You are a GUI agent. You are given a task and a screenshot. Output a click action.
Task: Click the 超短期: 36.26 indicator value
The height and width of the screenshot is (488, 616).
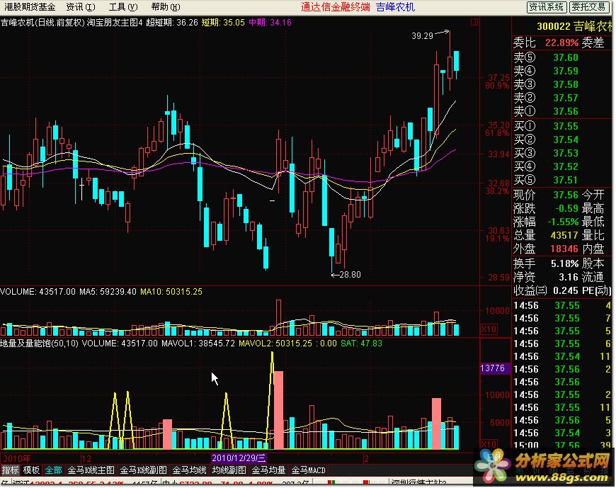pyautogui.click(x=172, y=23)
